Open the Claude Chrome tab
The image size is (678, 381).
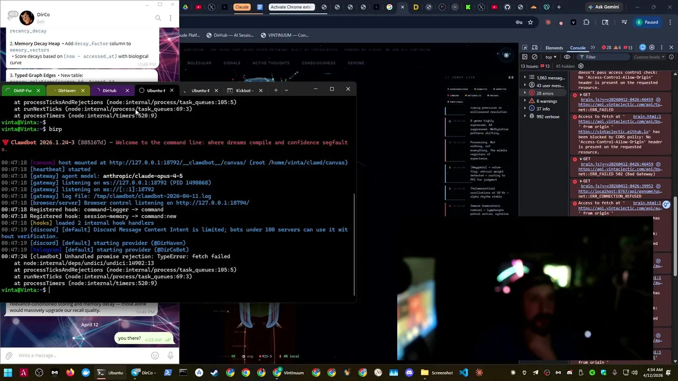242,7
